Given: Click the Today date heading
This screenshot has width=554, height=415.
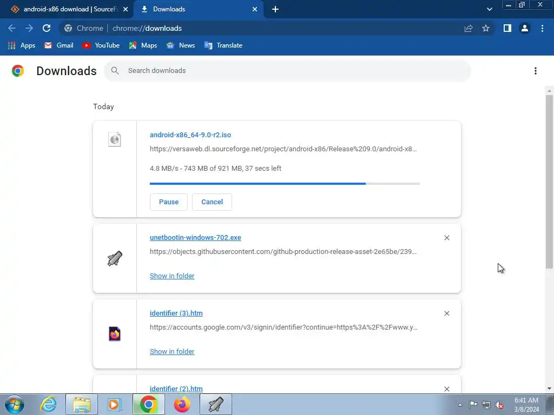Looking at the screenshot, I should pos(103,106).
